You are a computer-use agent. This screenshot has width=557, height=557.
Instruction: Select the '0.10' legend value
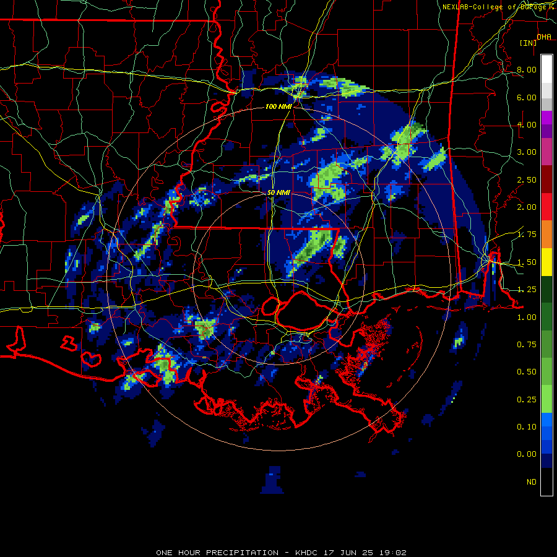click(527, 427)
